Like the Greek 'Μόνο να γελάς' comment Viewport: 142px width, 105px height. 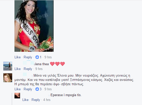(x=18, y=89)
